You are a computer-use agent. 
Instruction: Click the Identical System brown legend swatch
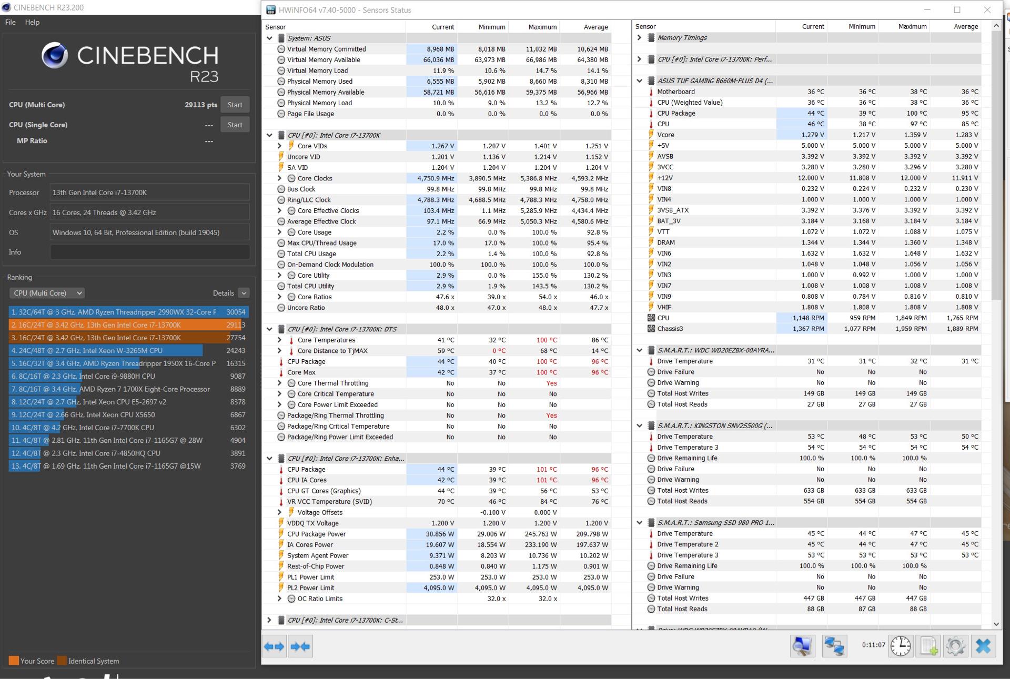click(62, 661)
